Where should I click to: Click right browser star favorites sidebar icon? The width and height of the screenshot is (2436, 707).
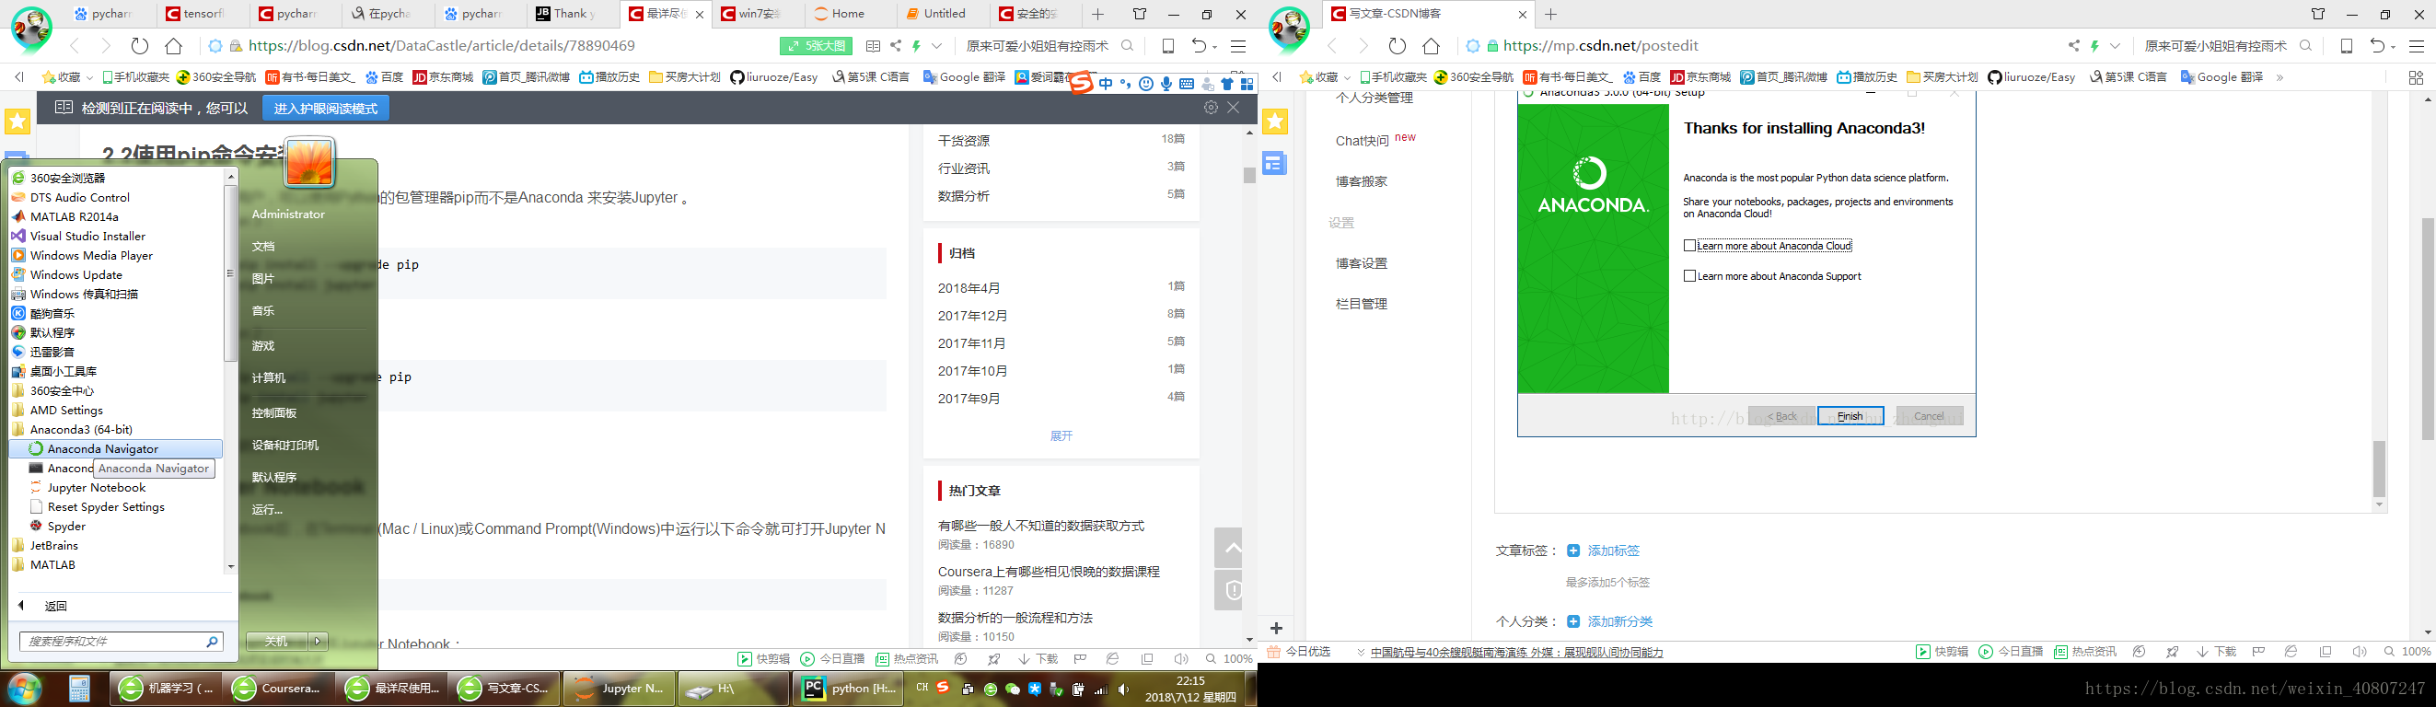(1275, 121)
